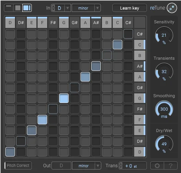
Task: Click the highlighted G to G mapping cell
Action: click(64, 98)
